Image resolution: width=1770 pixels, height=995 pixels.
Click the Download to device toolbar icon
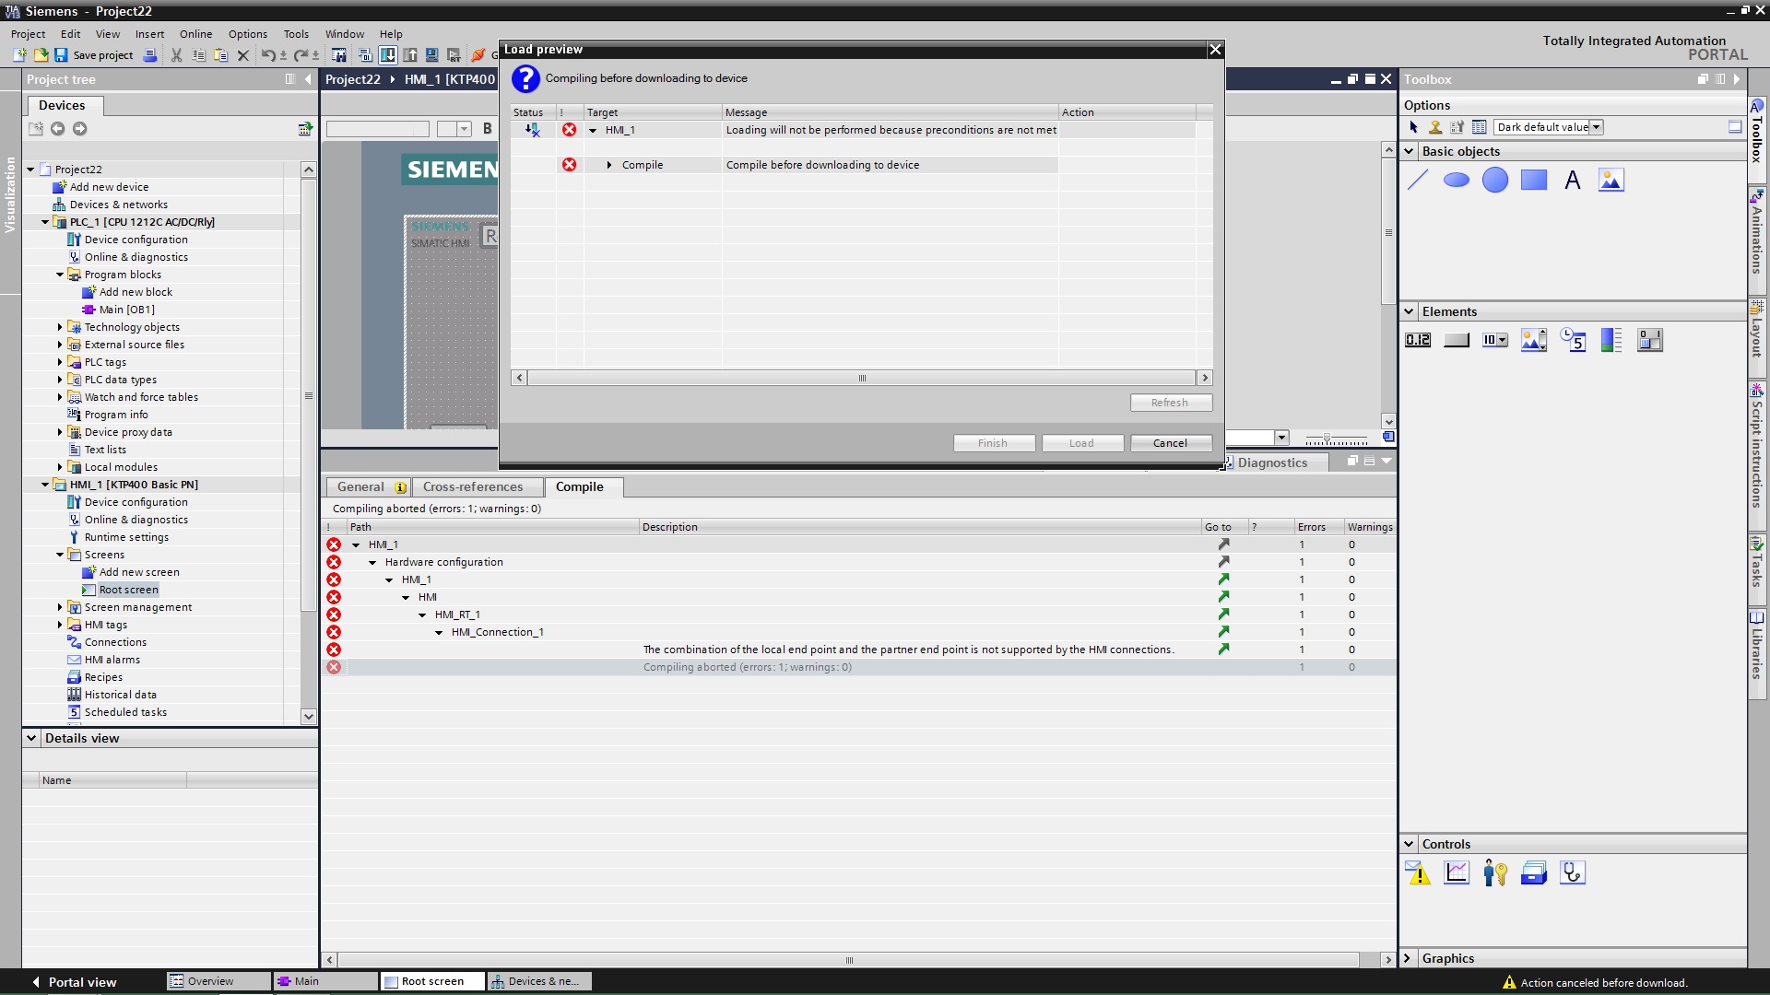coord(388,55)
